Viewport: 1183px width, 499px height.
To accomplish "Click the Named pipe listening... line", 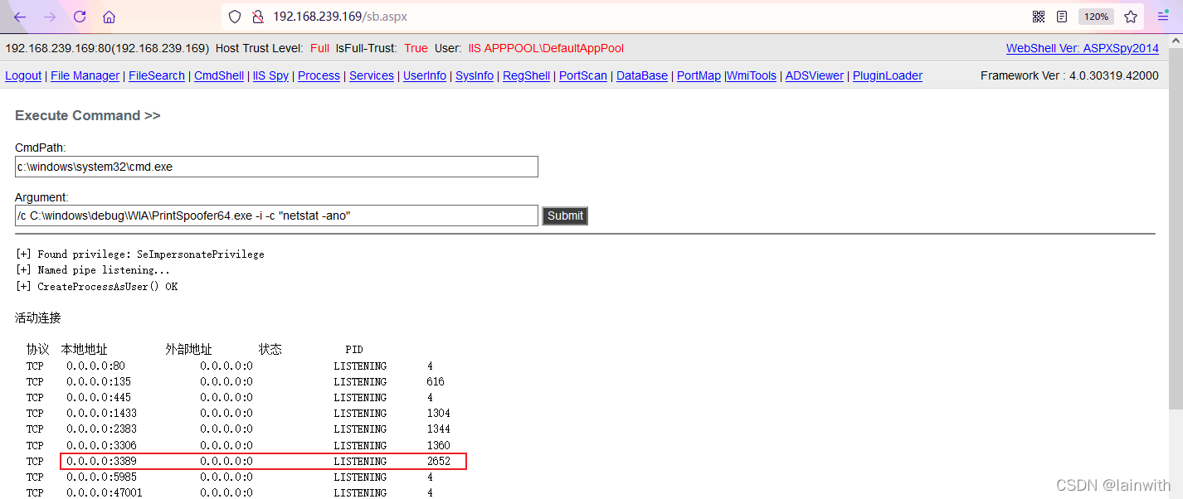I will point(93,270).
